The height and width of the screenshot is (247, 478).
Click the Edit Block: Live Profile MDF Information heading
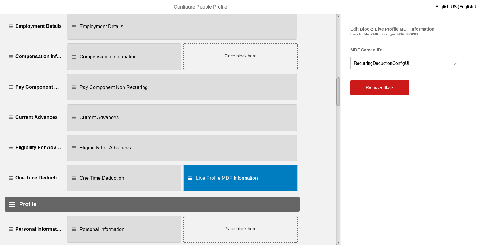(392, 29)
